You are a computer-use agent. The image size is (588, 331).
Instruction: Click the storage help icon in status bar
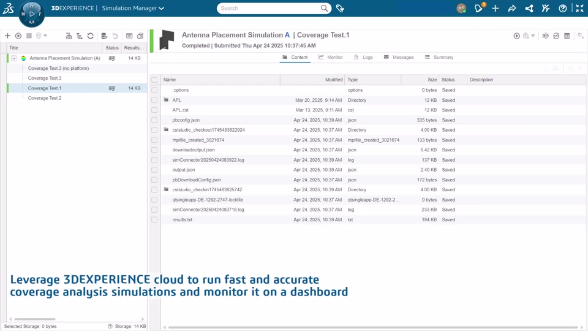coord(110,326)
